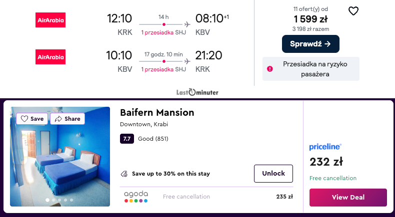
Task: Click the Priceline logo
Action: pyautogui.click(x=325, y=147)
